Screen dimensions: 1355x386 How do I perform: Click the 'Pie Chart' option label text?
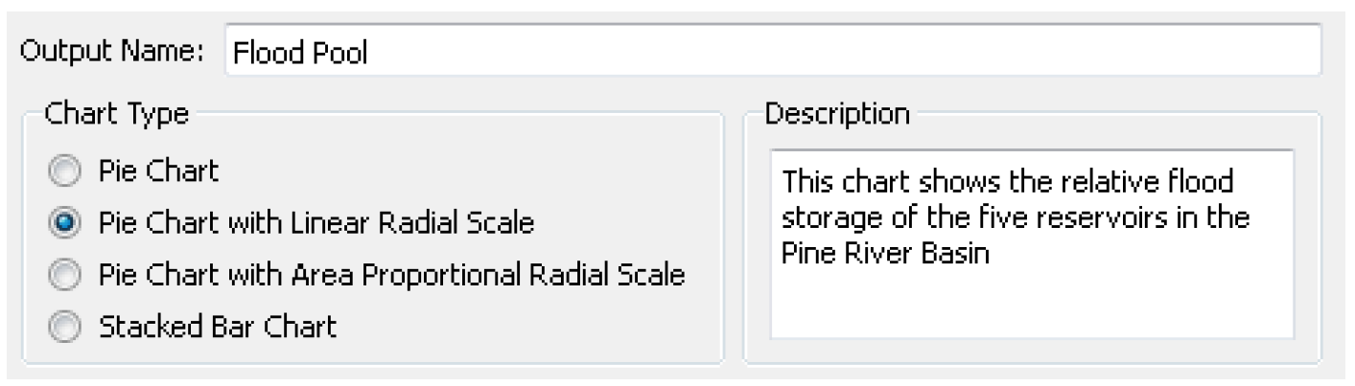pos(157,172)
